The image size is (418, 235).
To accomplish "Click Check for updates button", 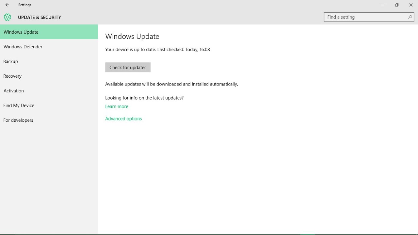I will 128,67.
